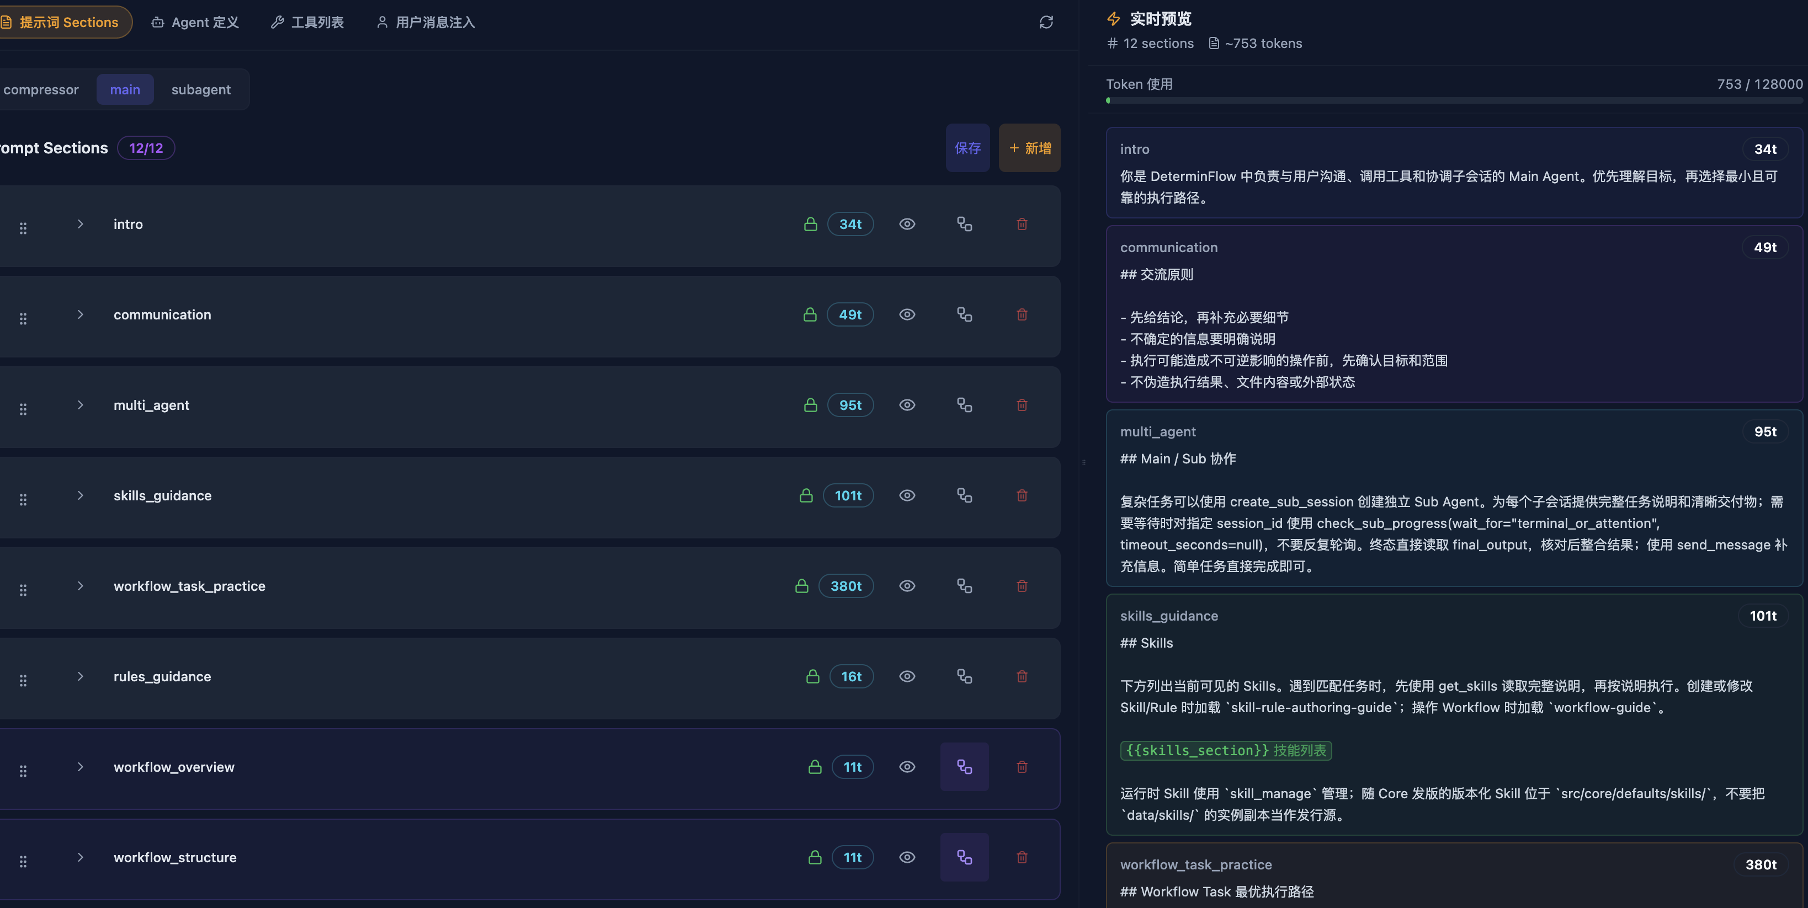Click drag handle of multi_agent row
1808x908 pixels.
[x=23, y=409]
